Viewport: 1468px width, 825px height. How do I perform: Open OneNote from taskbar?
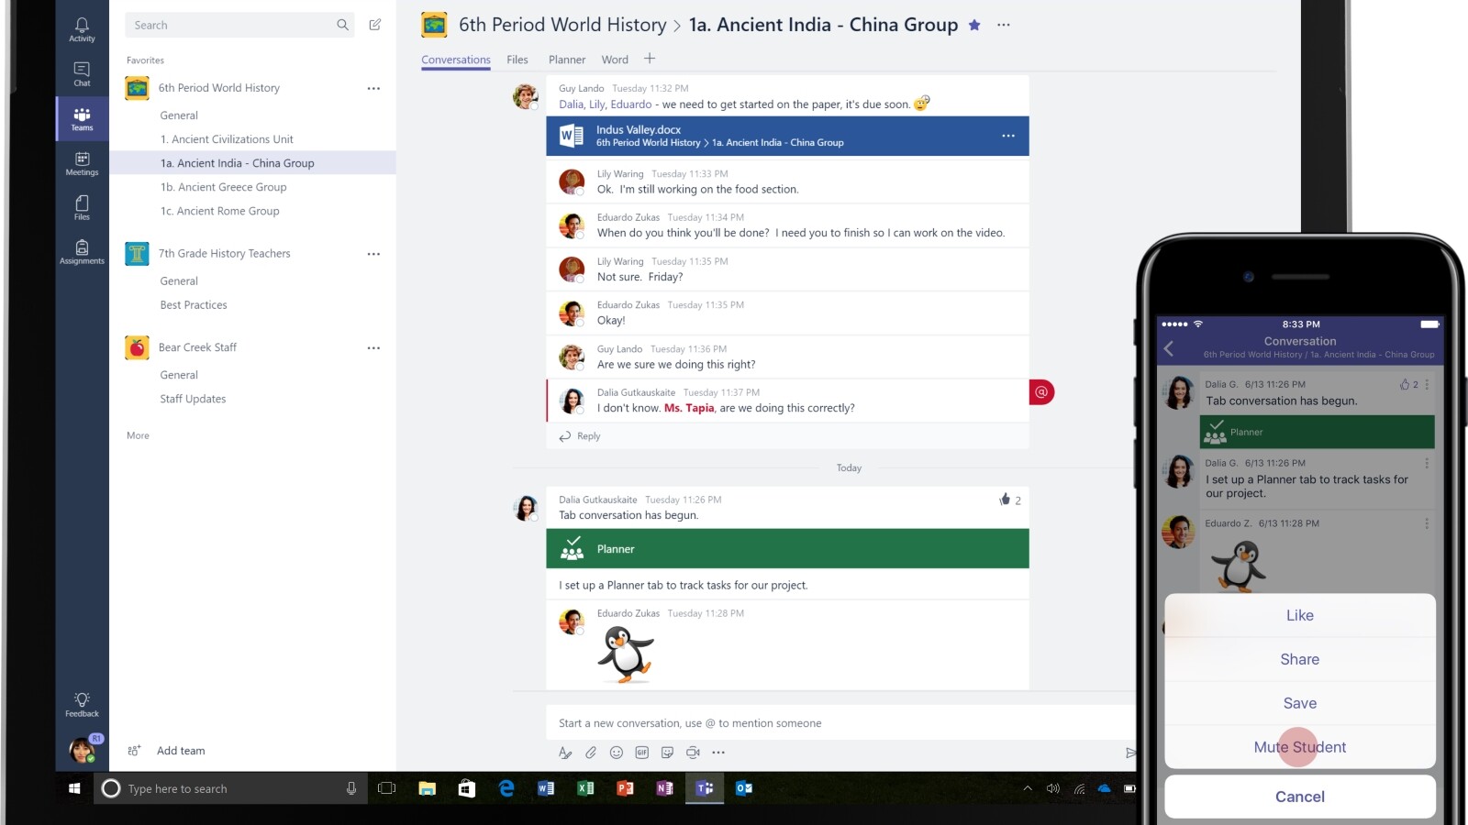point(664,788)
